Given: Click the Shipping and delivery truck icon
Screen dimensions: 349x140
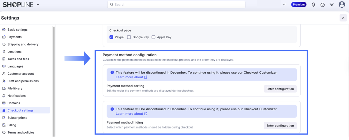Looking at the screenshot, I should 4,44.
